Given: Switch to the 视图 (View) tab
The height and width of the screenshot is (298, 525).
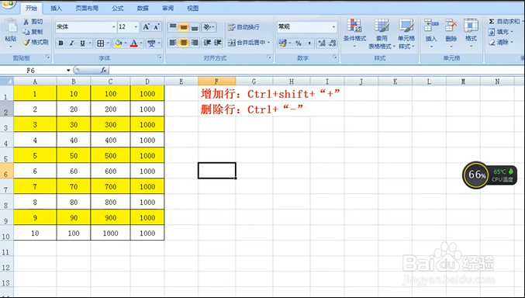Looking at the screenshot, I should tap(192, 8).
